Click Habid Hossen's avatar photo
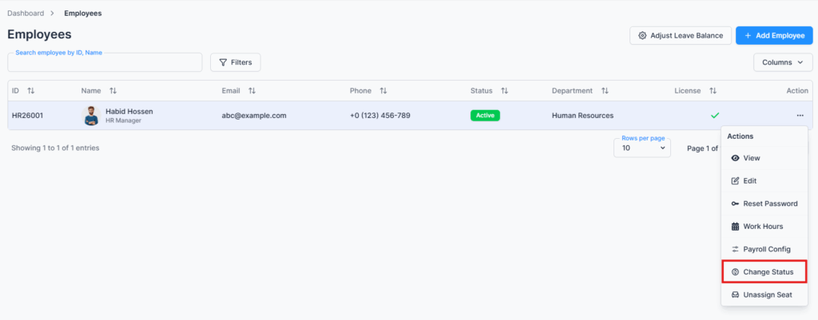 click(x=91, y=116)
